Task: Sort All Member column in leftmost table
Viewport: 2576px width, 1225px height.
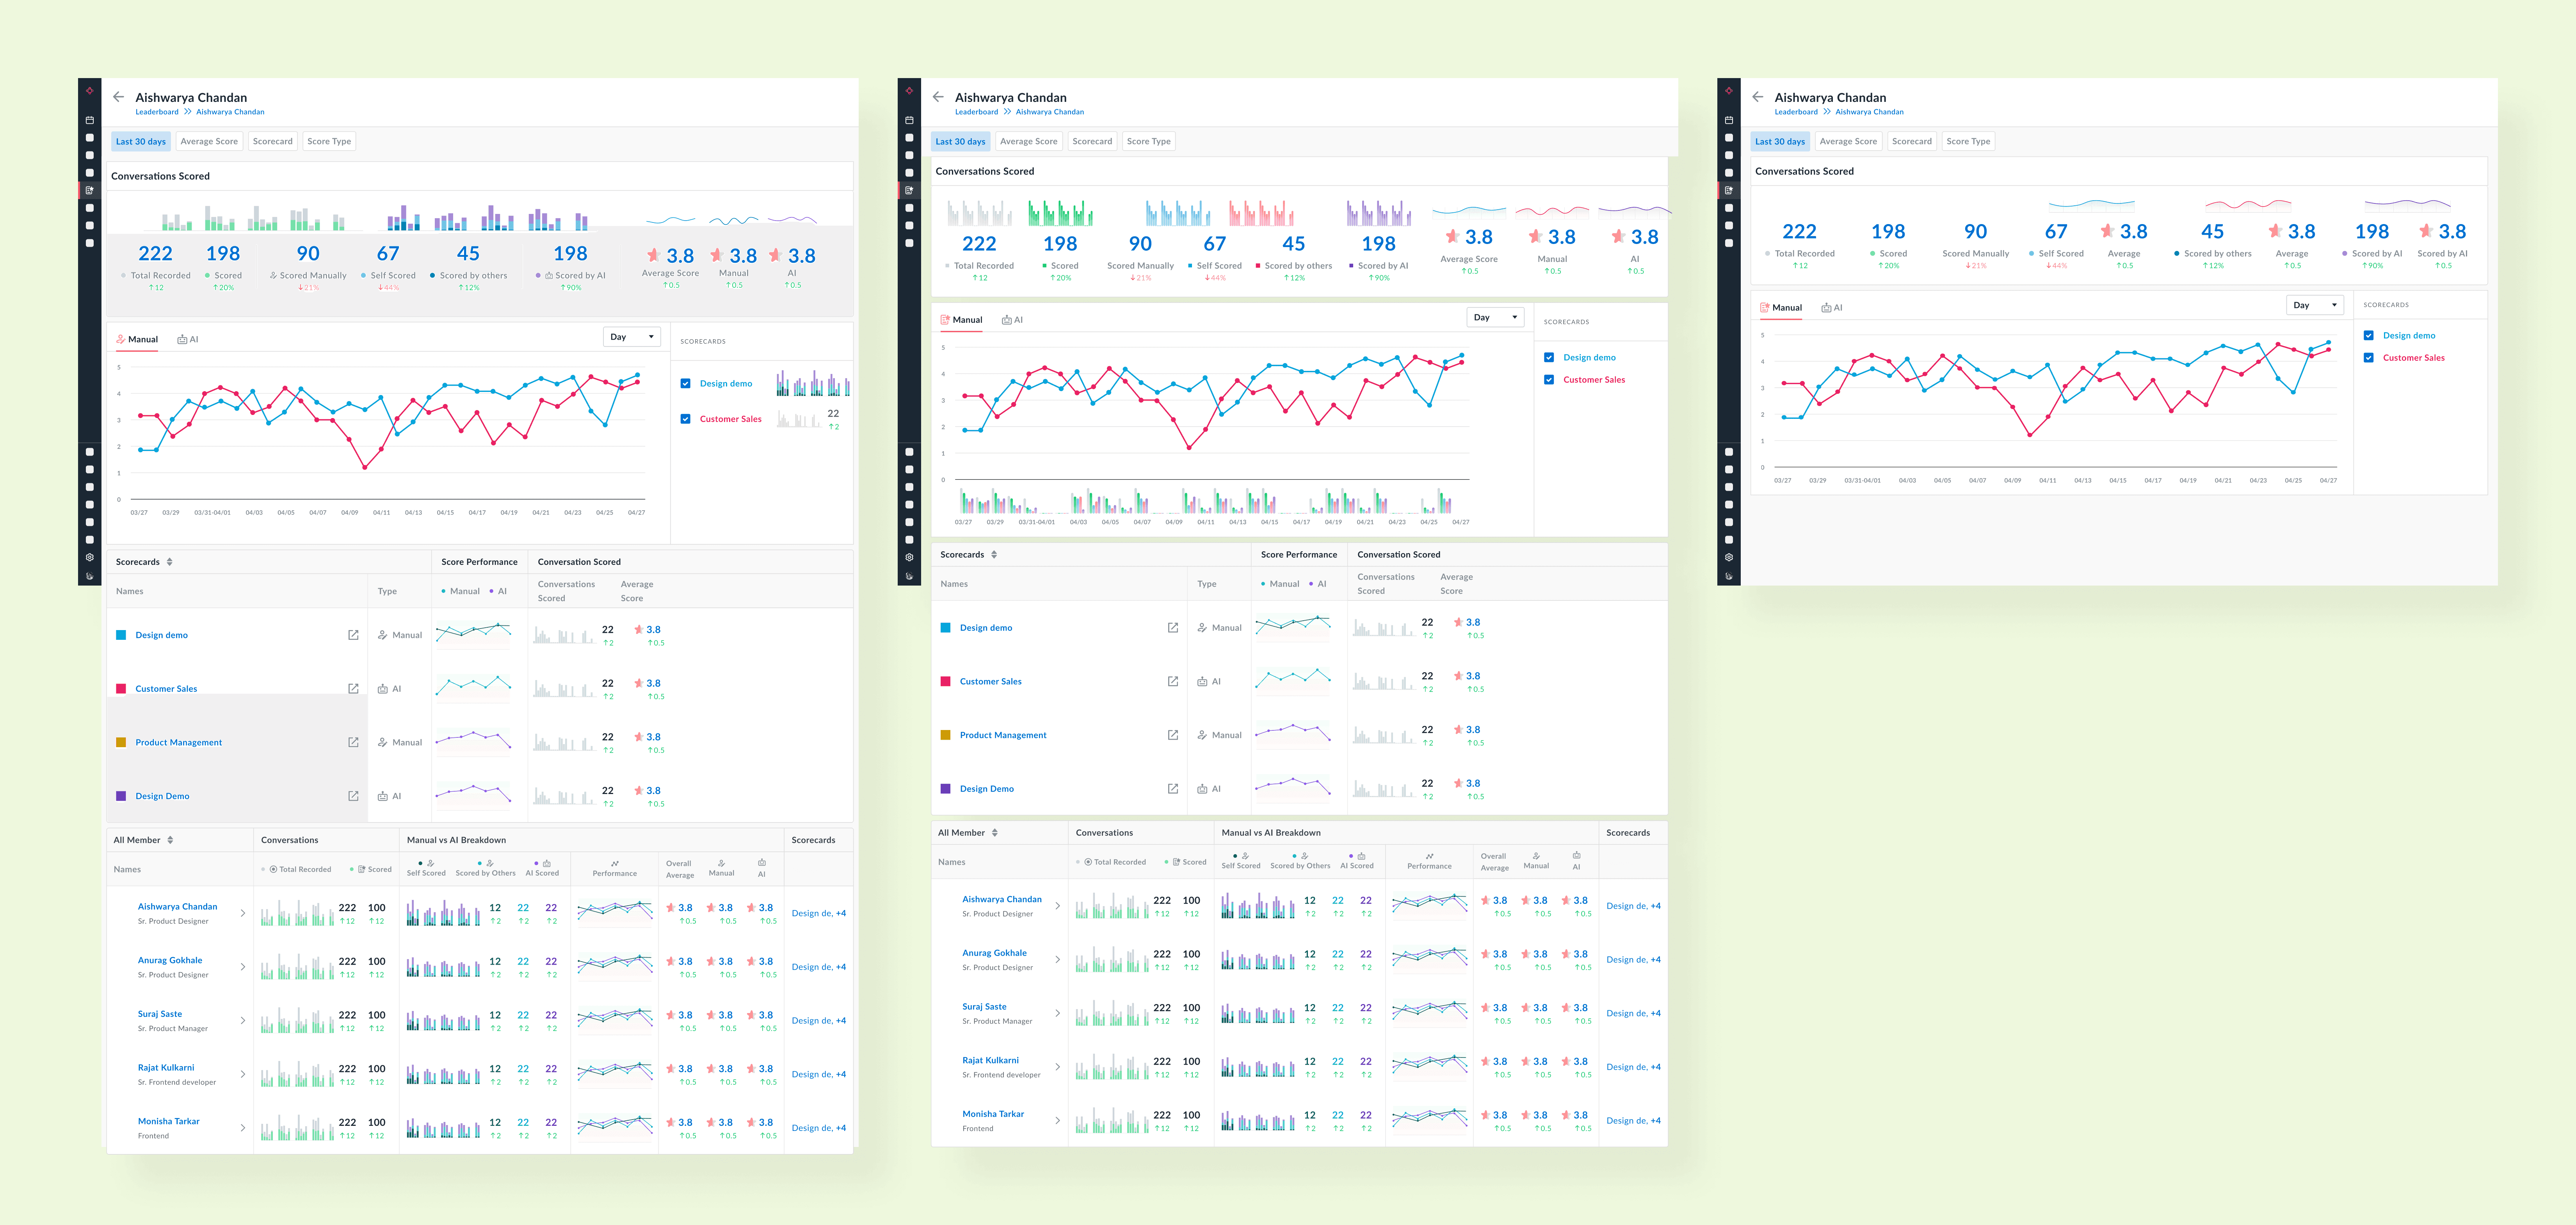Action: 170,840
